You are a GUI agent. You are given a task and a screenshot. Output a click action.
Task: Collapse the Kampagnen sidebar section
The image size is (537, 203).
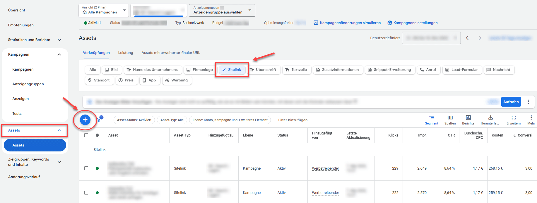click(59, 54)
